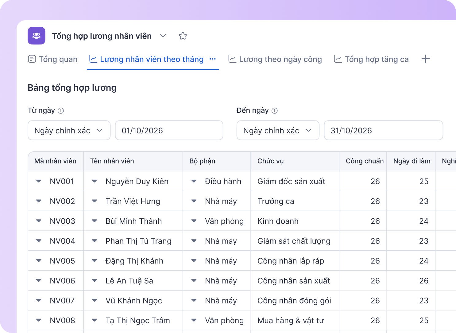Expand the NV005 row arrow
The width and height of the screenshot is (456, 333).
[x=39, y=261]
